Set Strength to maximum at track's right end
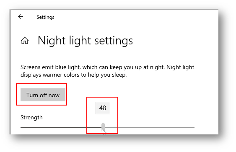This screenshot has width=236, height=152. click(194, 128)
